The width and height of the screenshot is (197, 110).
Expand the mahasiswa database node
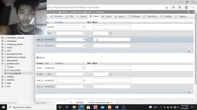click(x=2, y=41)
